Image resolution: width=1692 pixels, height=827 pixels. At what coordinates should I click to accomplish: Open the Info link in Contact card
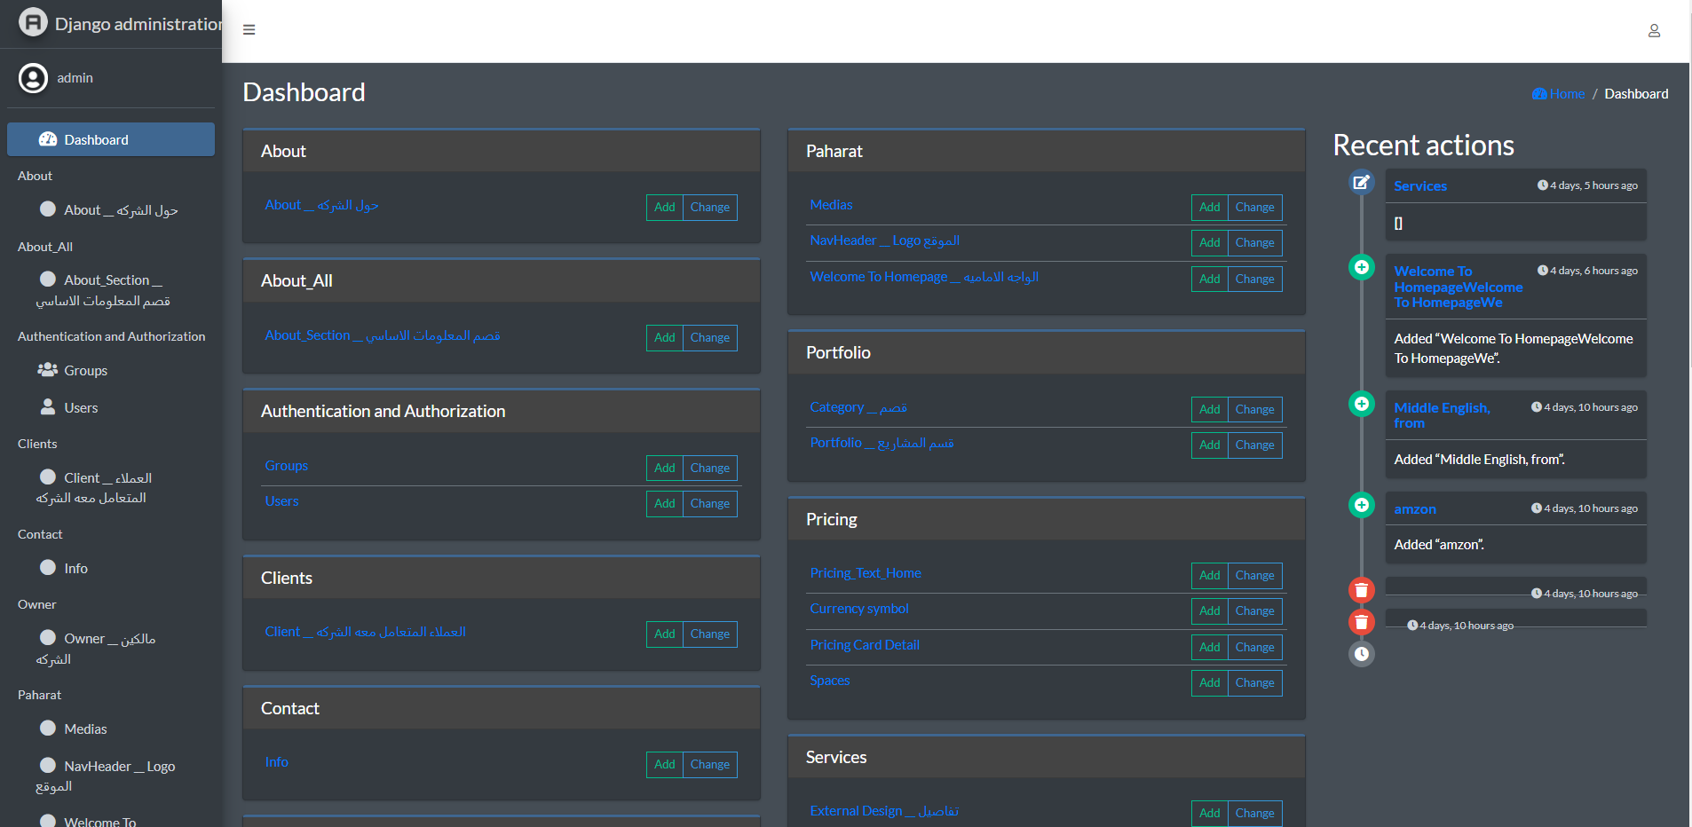click(x=276, y=762)
